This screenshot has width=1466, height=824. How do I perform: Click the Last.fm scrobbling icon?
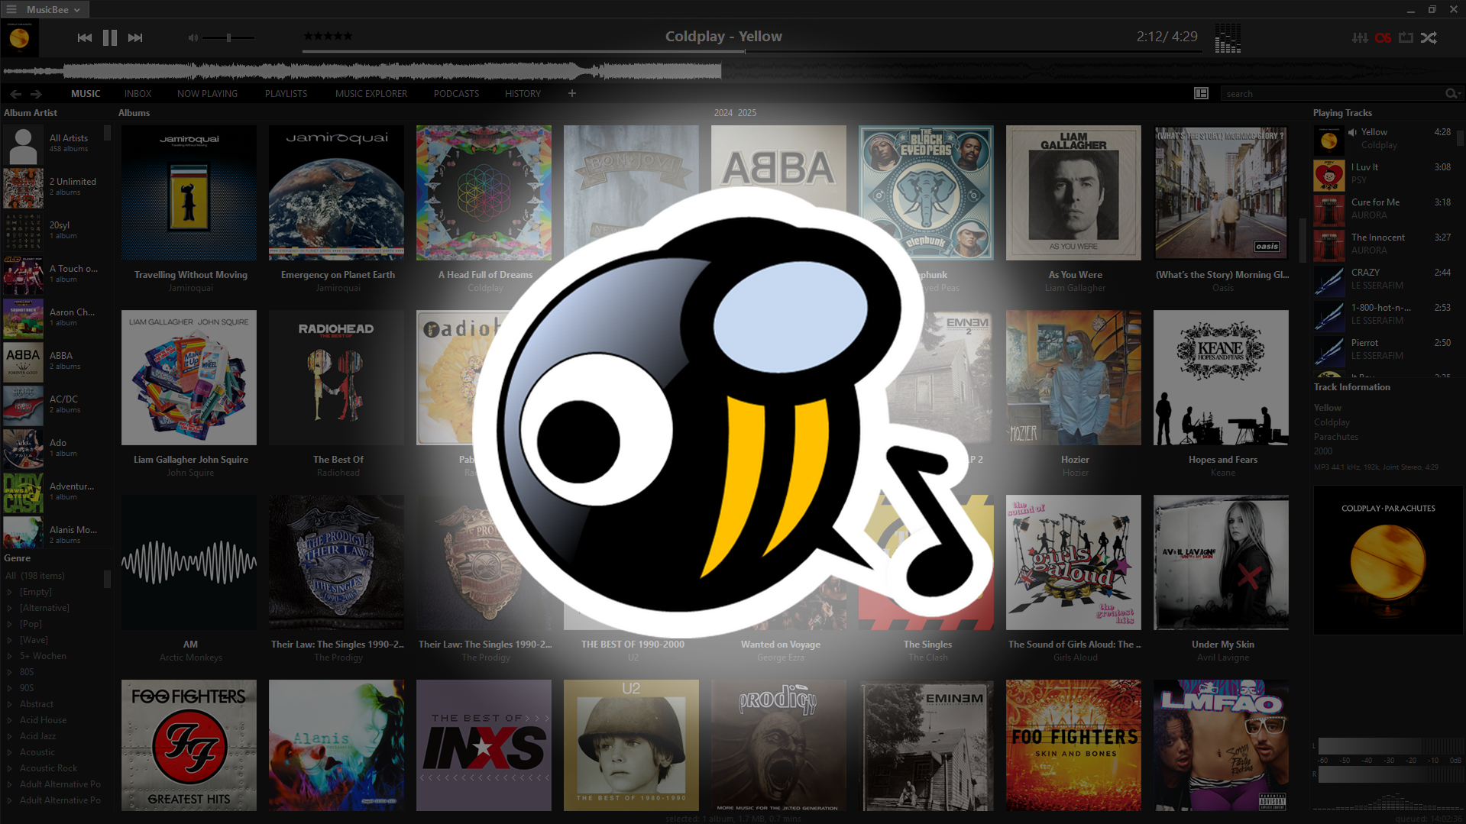coord(1383,37)
